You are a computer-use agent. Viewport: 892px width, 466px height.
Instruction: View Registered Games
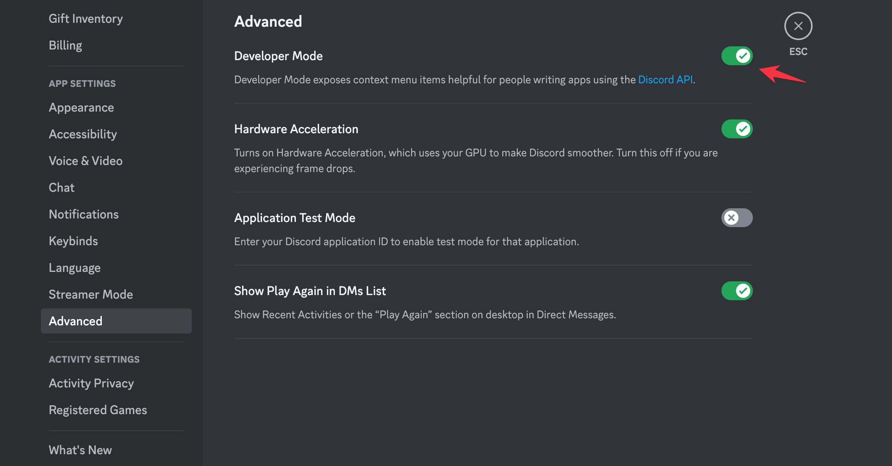pyautogui.click(x=98, y=410)
